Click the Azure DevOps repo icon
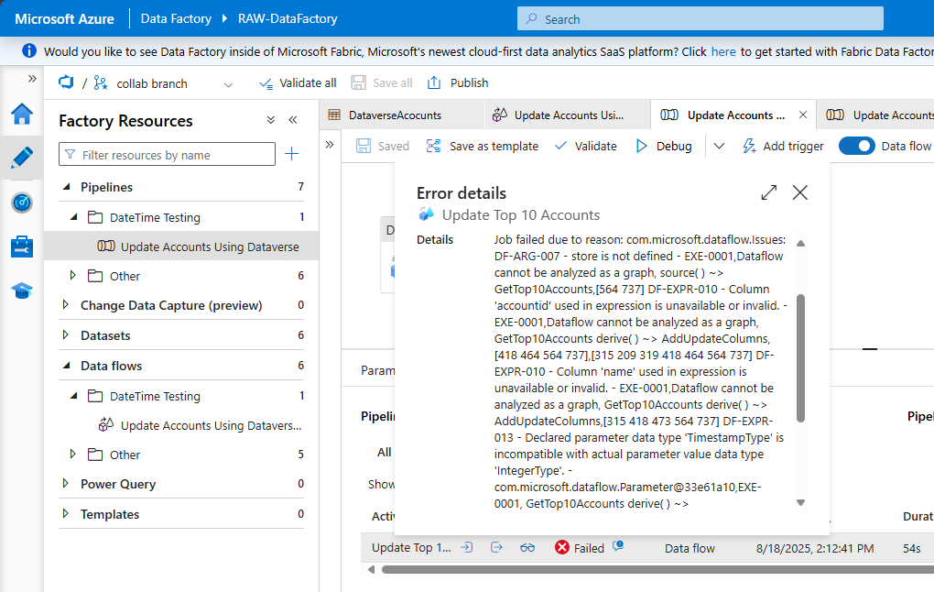The height and width of the screenshot is (592, 934). pos(66,82)
